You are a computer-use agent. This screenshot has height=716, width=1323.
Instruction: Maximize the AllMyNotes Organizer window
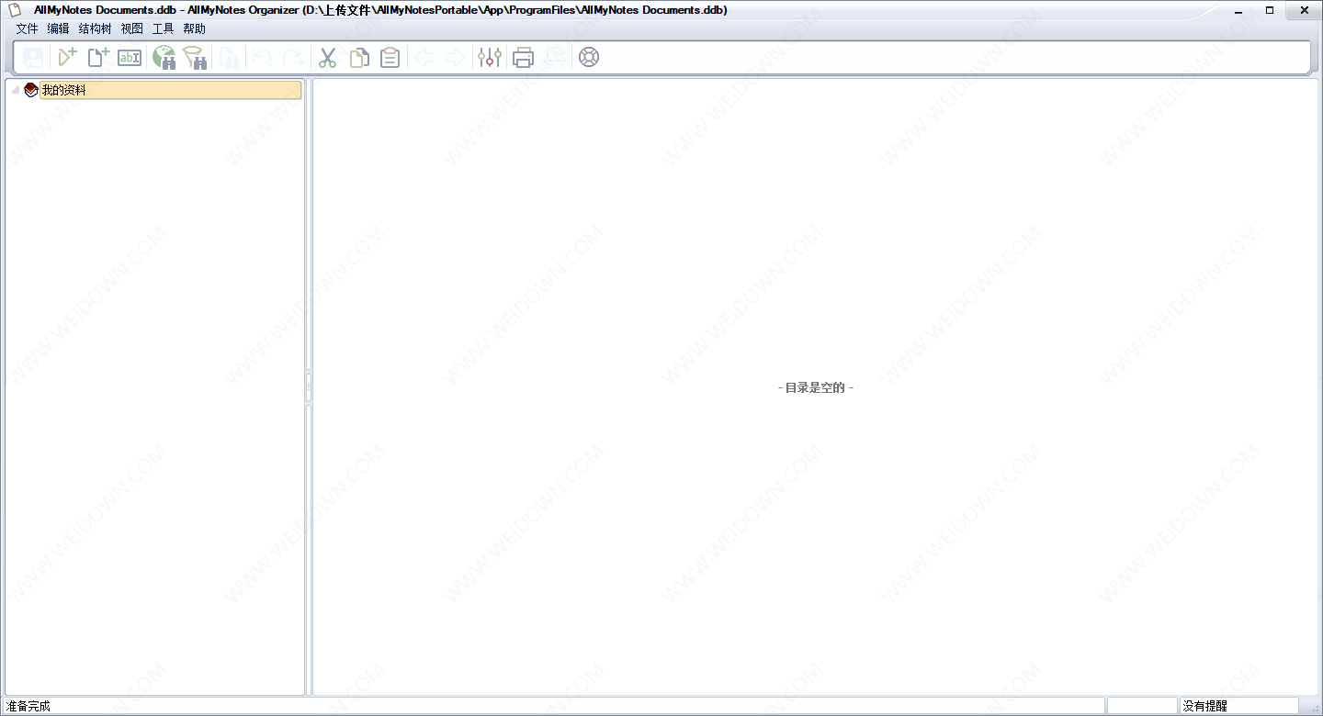(x=1270, y=10)
